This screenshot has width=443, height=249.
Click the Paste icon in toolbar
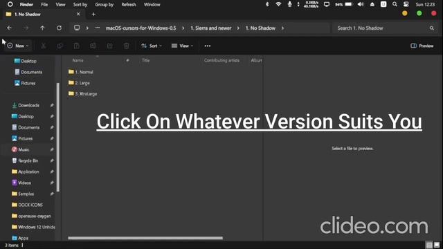[77, 46]
